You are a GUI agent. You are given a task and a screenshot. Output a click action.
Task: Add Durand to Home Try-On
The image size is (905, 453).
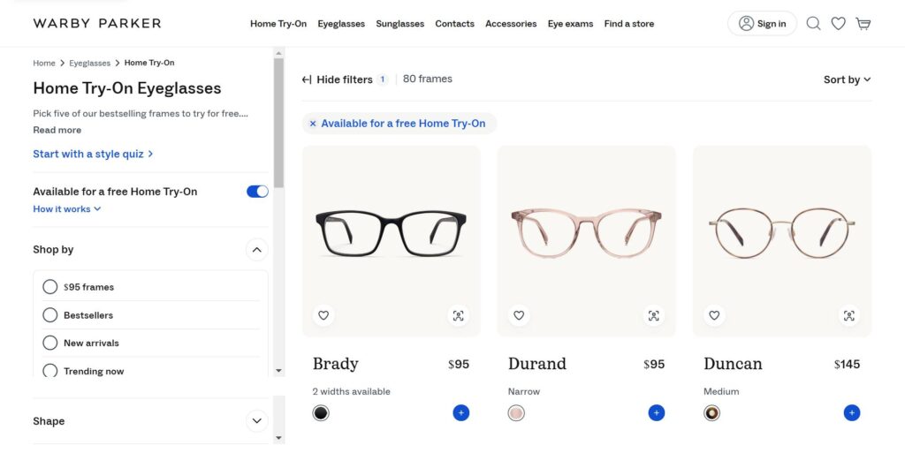point(657,412)
